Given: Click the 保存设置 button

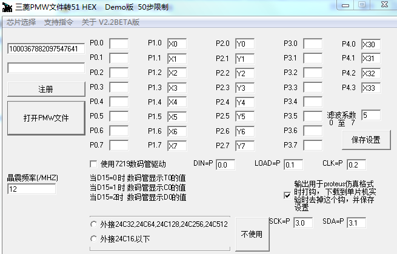Looking at the screenshot, I should click(366, 140).
